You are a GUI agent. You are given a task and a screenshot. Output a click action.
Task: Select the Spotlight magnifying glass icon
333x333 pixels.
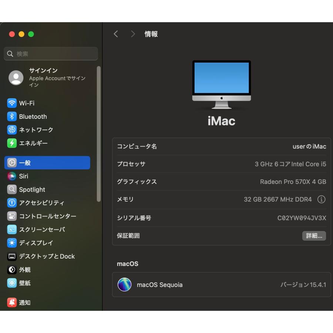pyautogui.click(x=10, y=189)
